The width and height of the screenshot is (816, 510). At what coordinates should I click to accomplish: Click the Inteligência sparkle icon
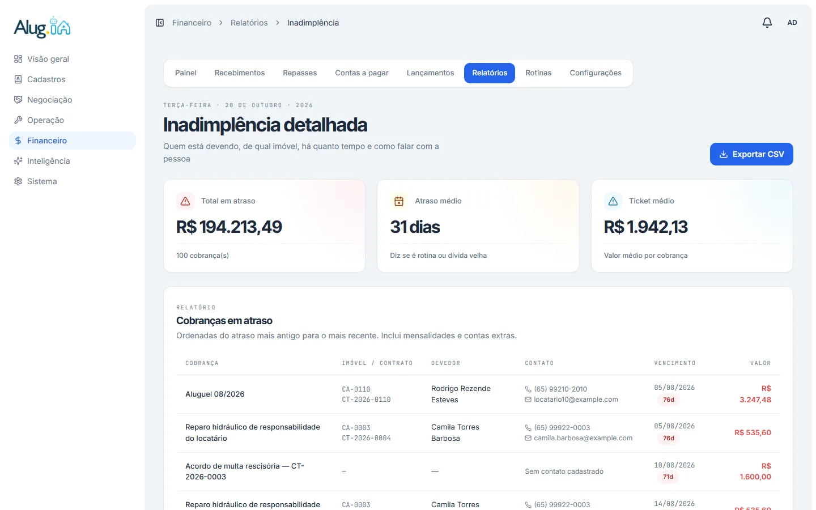tap(18, 161)
